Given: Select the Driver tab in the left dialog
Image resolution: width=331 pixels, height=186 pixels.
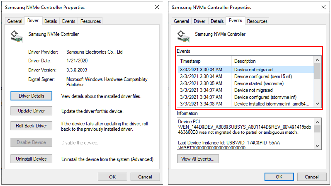Looking at the screenshot, I should point(33,21).
